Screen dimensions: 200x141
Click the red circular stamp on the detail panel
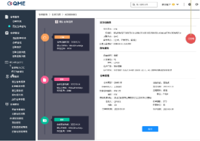point(191,39)
